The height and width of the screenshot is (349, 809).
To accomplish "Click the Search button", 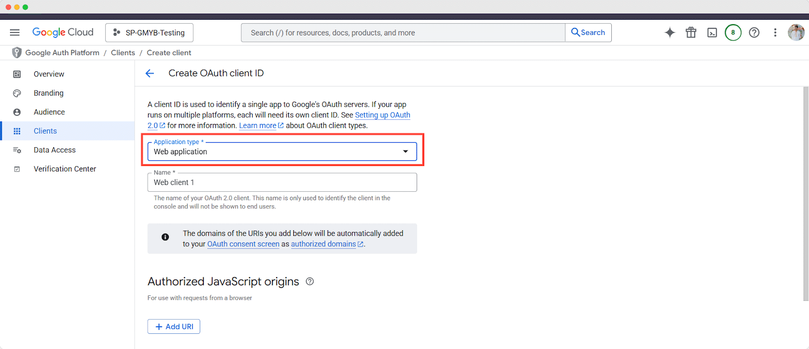I will 588,32.
